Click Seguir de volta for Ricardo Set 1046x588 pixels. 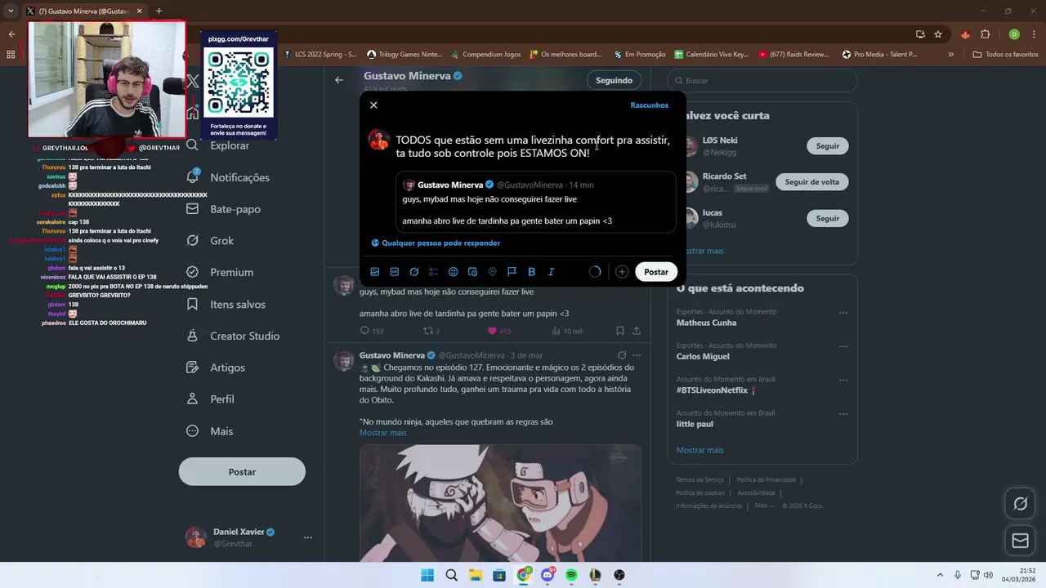(x=811, y=182)
